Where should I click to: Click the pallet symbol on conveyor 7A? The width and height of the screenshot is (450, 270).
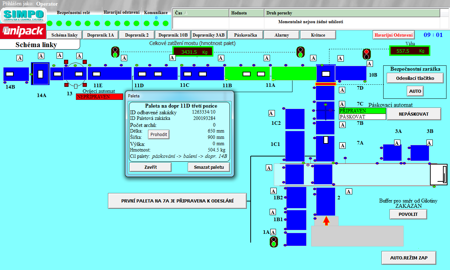326,140
